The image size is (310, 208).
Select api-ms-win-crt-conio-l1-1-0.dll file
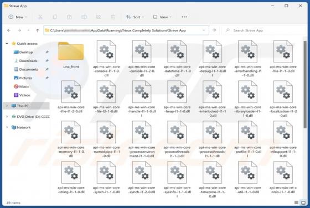click(x=283, y=178)
